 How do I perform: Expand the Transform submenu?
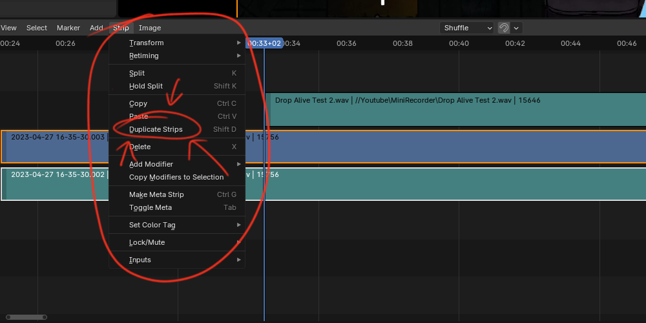tap(177, 43)
